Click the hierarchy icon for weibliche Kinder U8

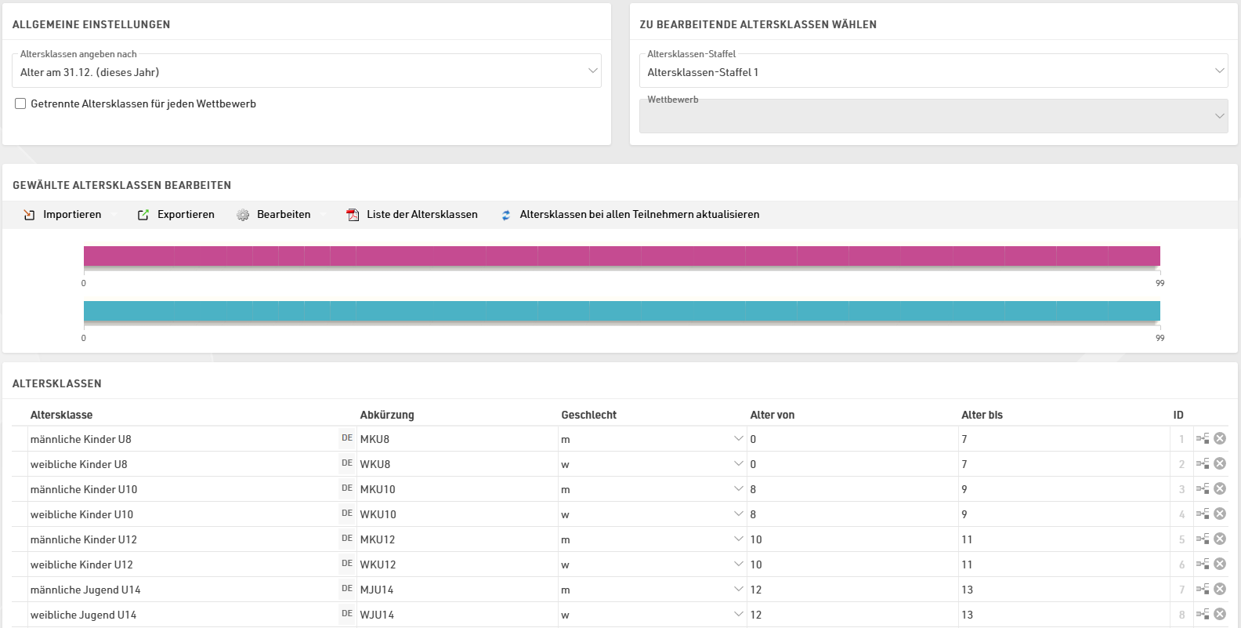(1203, 463)
